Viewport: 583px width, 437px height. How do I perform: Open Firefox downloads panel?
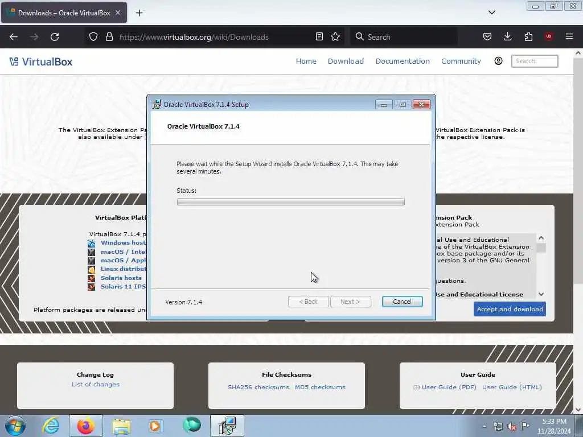coord(507,36)
